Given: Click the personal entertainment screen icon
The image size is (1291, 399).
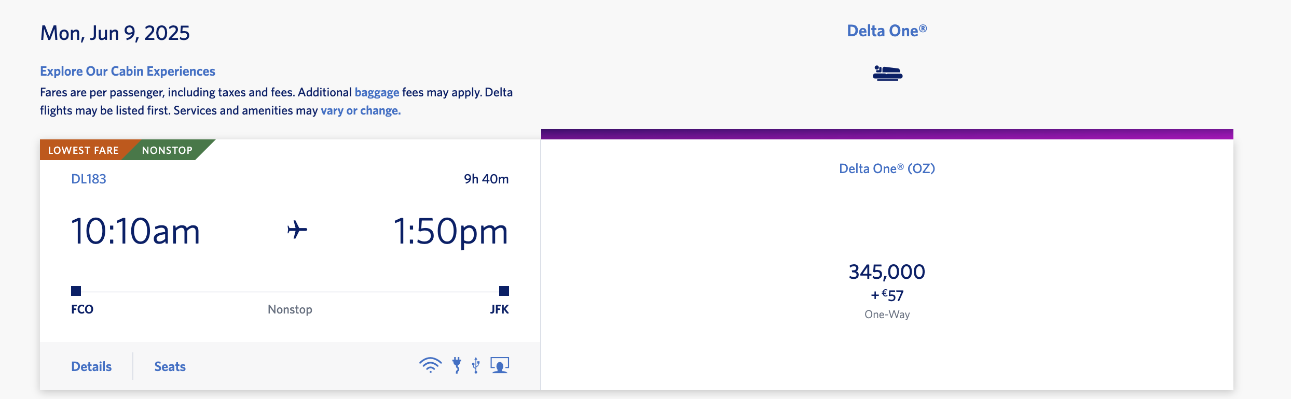Looking at the screenshot, I should (500, 365).
